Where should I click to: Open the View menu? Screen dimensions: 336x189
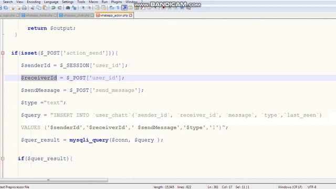pyautogui.click(x=19, y=2)
